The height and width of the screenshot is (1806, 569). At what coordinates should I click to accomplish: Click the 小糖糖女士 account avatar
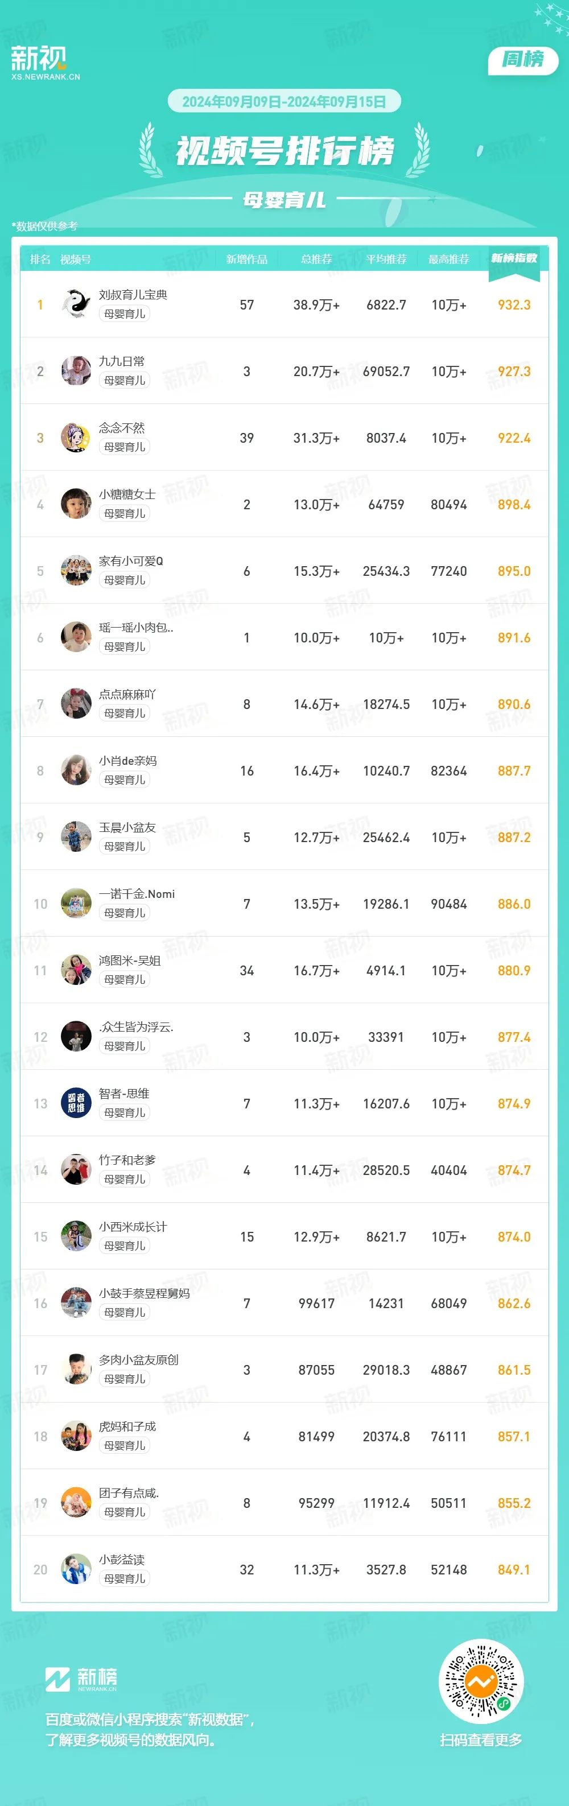click(76, 504)
